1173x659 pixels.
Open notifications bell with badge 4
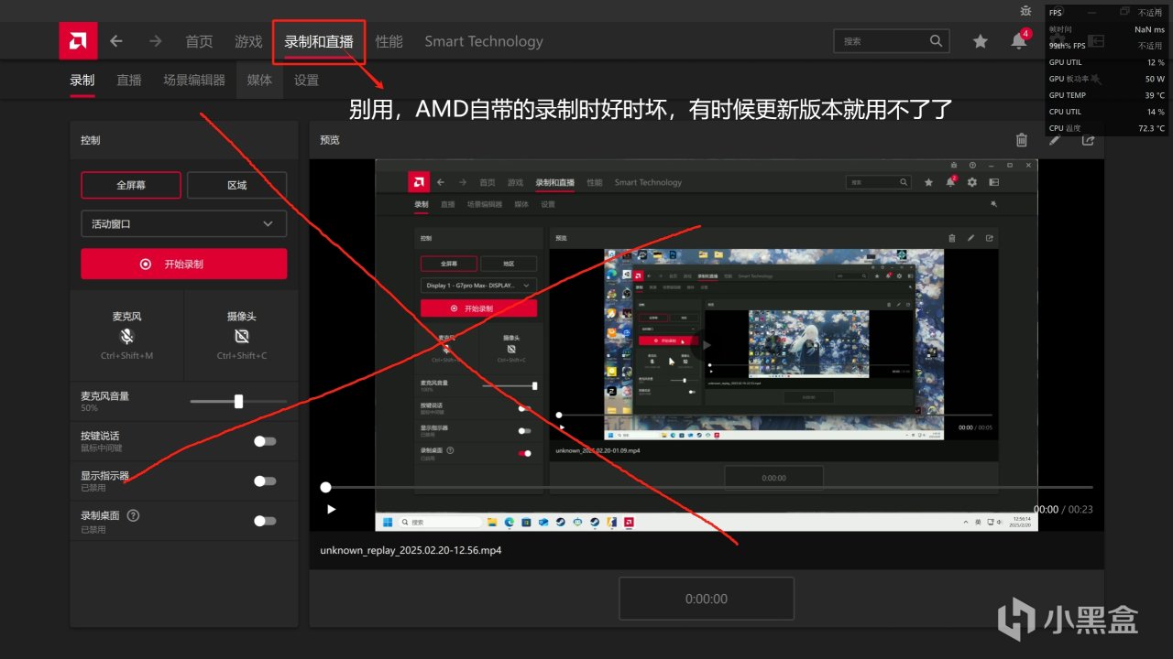point(1019,40)
